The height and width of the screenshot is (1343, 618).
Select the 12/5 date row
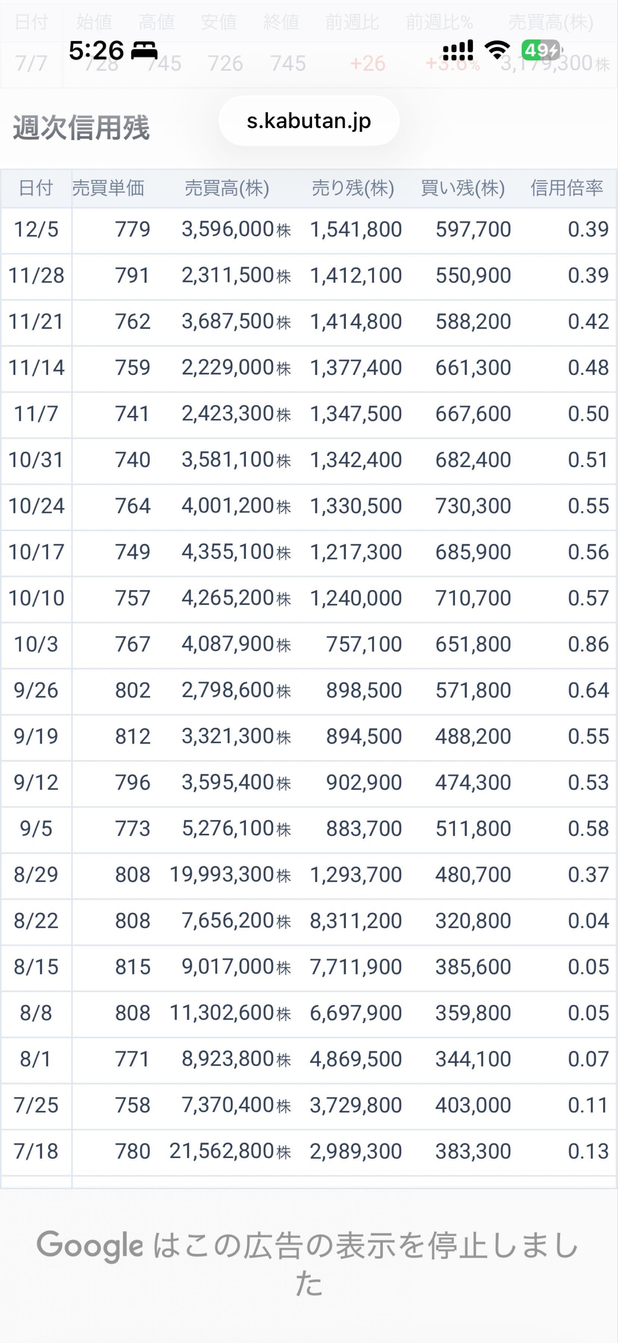pos(309,230)
